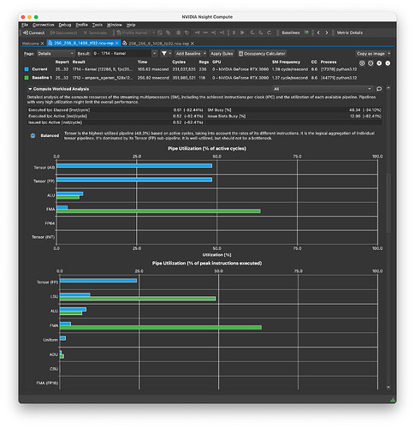Click the green LSU bar in peak instructions chart
415x428 pixels.
[x=138, y=299]
